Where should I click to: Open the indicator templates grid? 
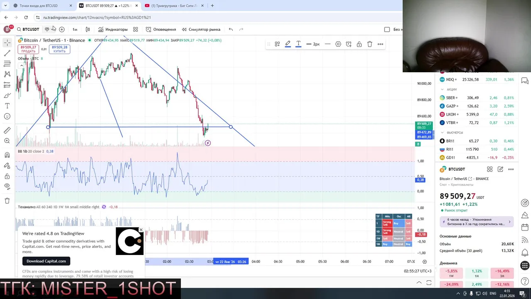(135, 29)
